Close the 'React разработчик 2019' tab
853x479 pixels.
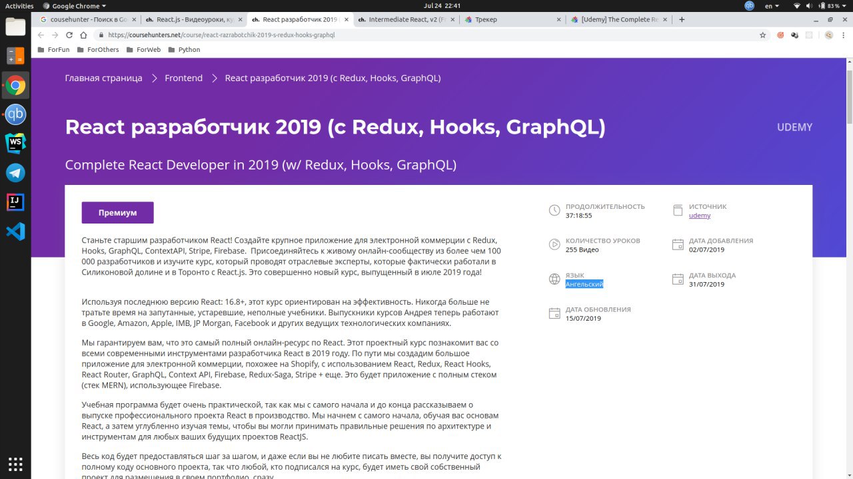pyautogui.click(x=346, y=20)
